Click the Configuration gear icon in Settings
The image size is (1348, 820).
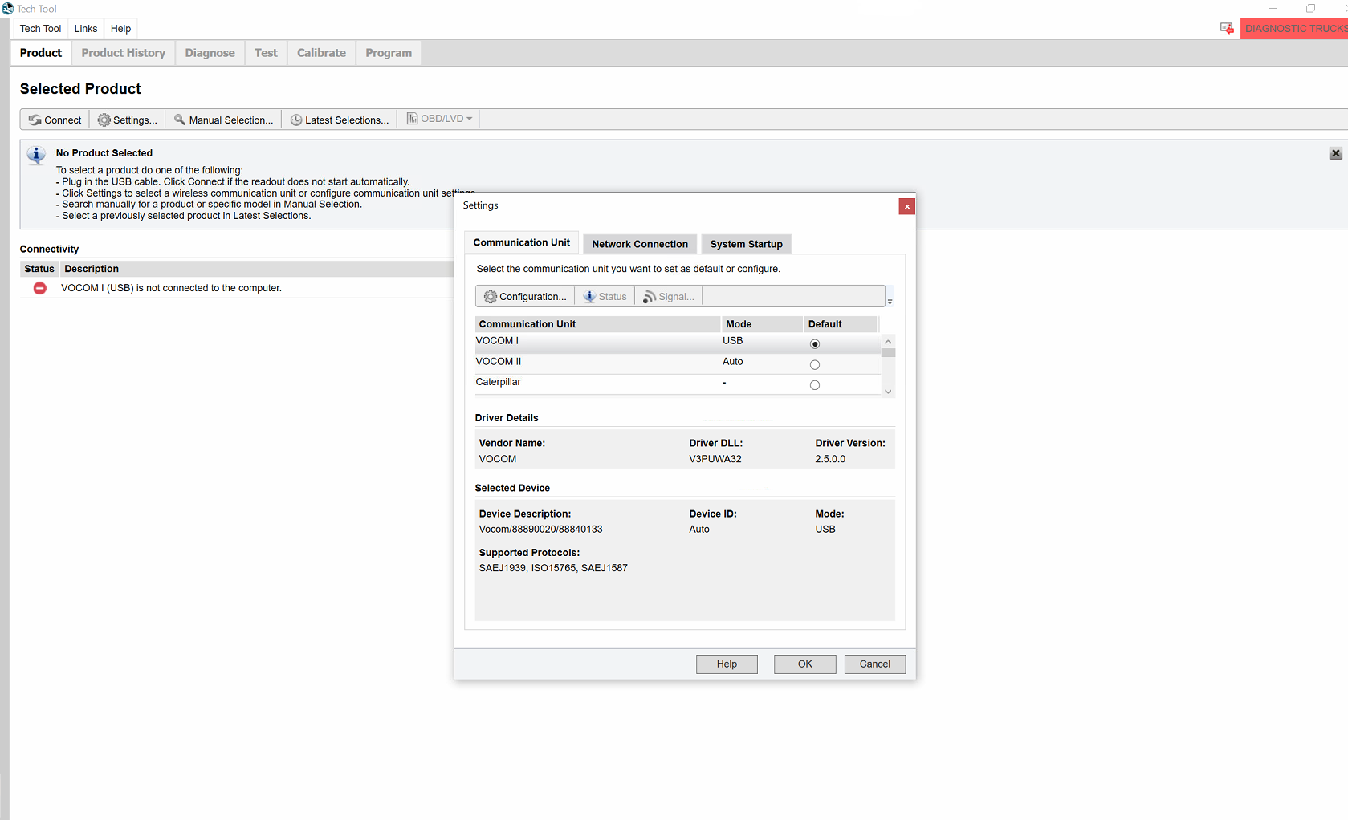[x=490, y=296]
